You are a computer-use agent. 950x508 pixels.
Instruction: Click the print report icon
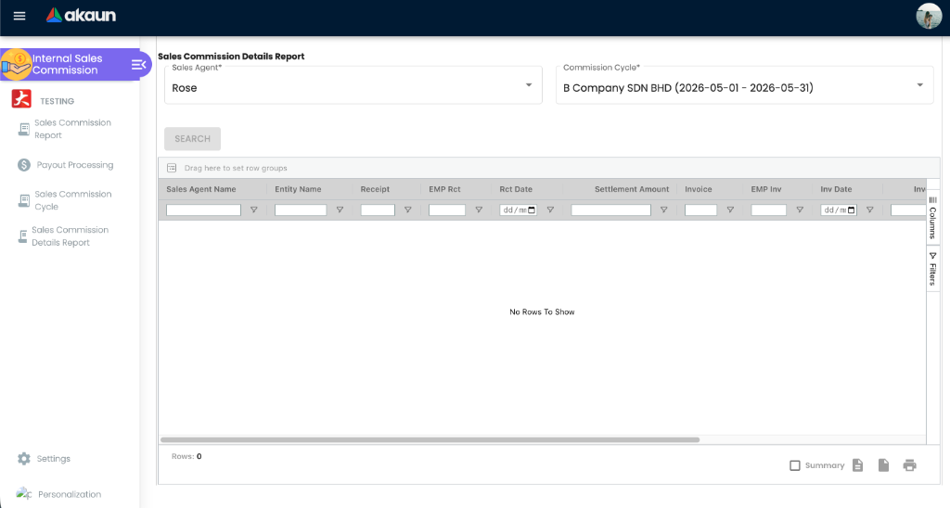[909, 465]
